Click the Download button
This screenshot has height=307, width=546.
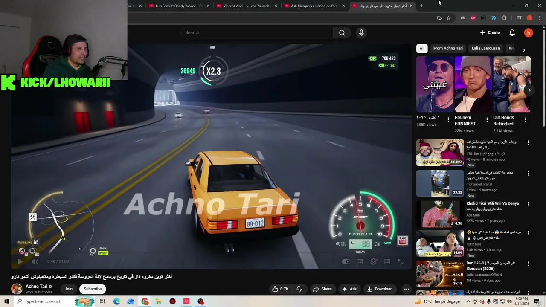(x=380, y=289)
